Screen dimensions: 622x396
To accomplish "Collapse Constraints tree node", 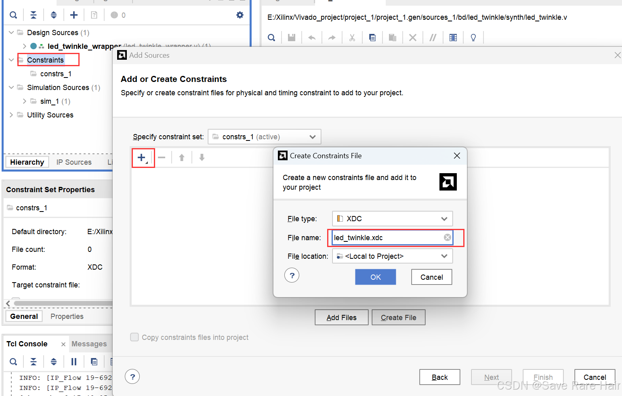I will coord(11,60).
